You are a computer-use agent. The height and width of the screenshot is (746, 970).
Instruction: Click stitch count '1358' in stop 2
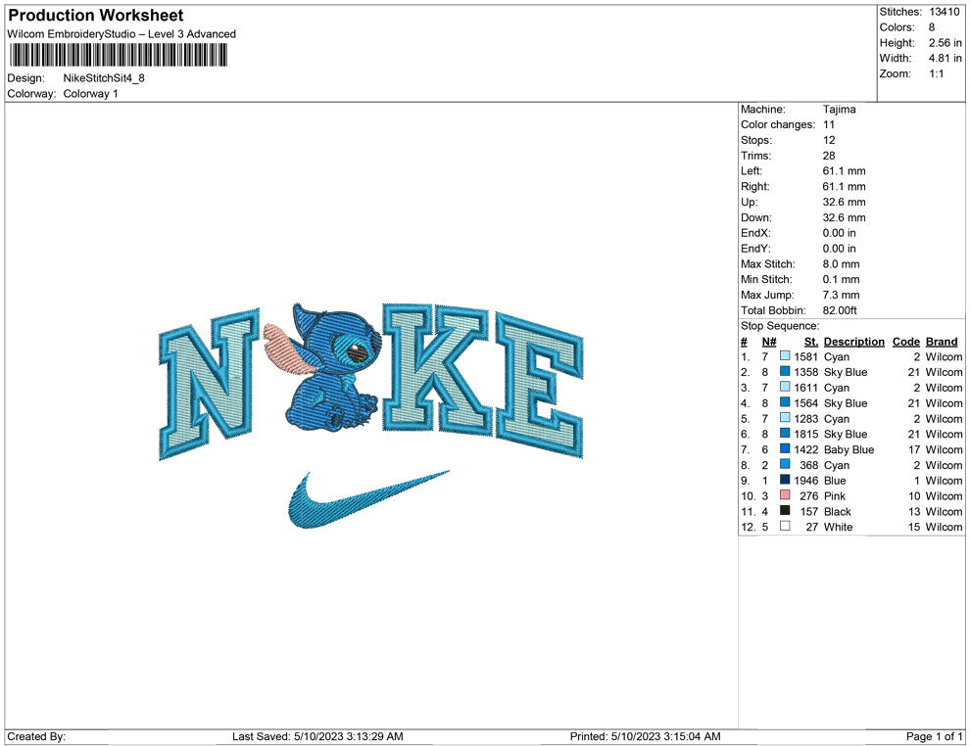805,372
